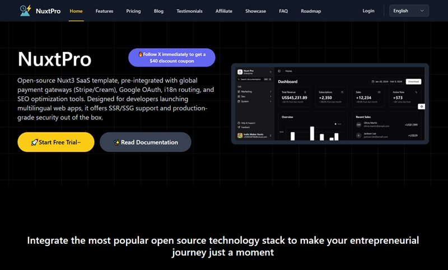This screenshot has height=270, width=448.
Task: Open the Pricing nav item
Action: (133, 11)
